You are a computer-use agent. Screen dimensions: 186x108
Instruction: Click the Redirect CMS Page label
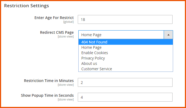point(57,32)
